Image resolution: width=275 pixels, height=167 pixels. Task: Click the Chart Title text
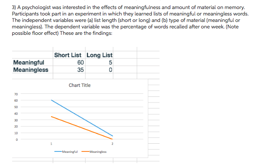[x=80, y=85]
